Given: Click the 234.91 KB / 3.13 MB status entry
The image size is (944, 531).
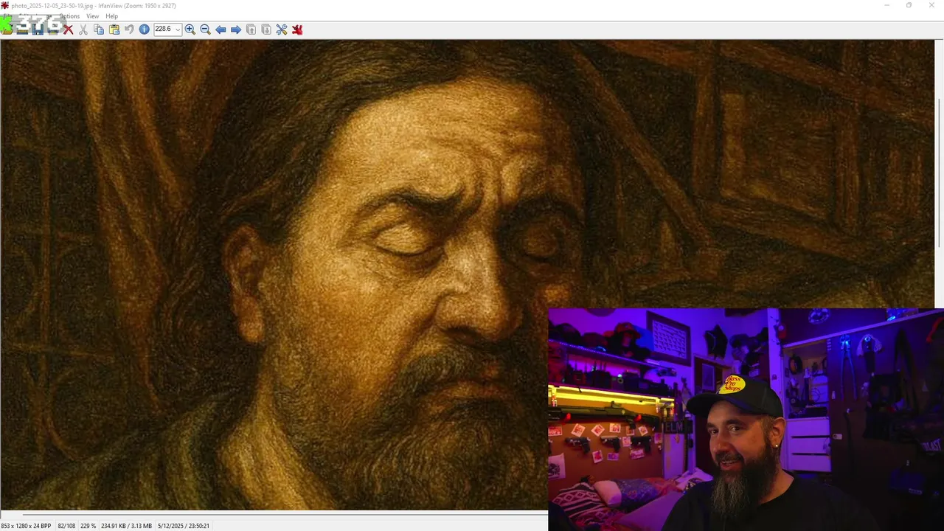Looking at the screenshot, I should click(x=126, y=526).
